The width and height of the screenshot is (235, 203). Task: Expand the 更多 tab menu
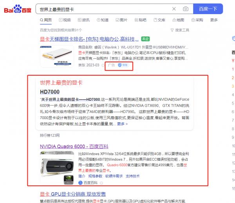point(214,20)
